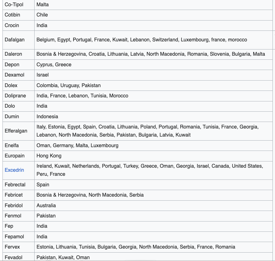Click the Excedrin countries list
The image size is (275, 261).
[x=150, y=170]
